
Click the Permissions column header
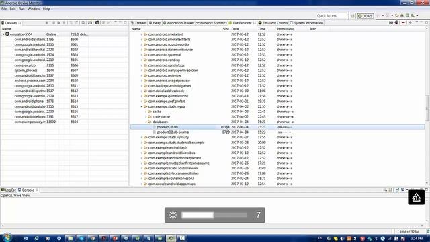[x=286, y=29]
